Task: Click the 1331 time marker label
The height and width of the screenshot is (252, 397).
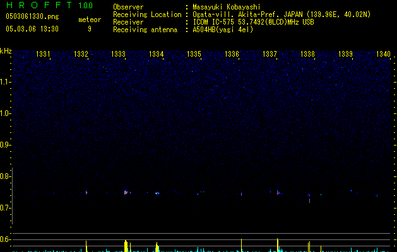Action: 43,54
